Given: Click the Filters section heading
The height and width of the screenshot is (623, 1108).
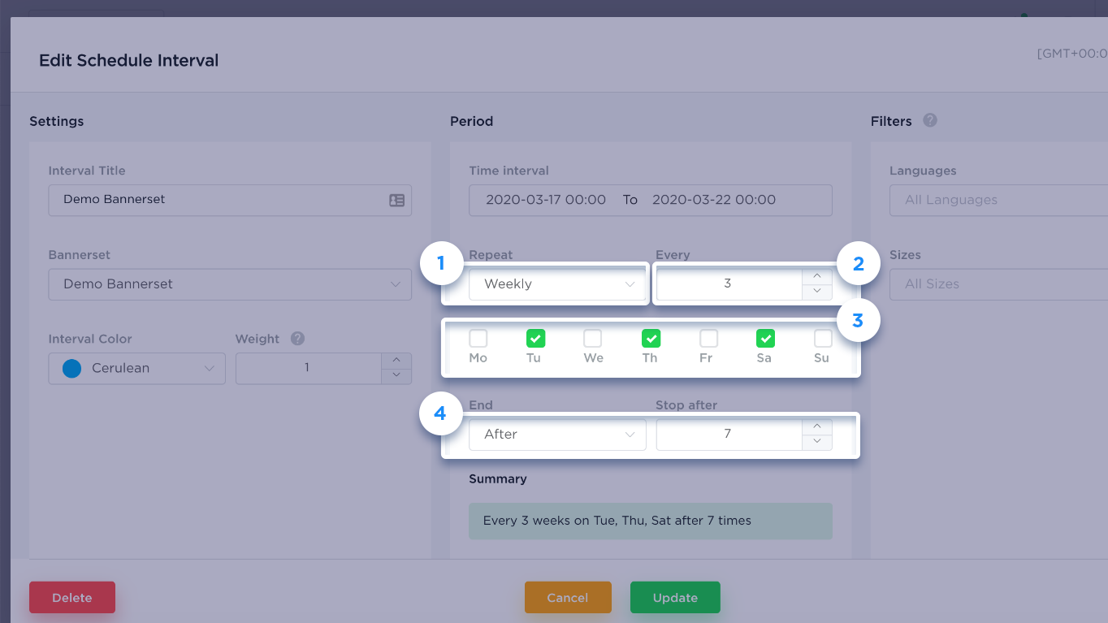Looking at the screenshot, I should [891, 121].
